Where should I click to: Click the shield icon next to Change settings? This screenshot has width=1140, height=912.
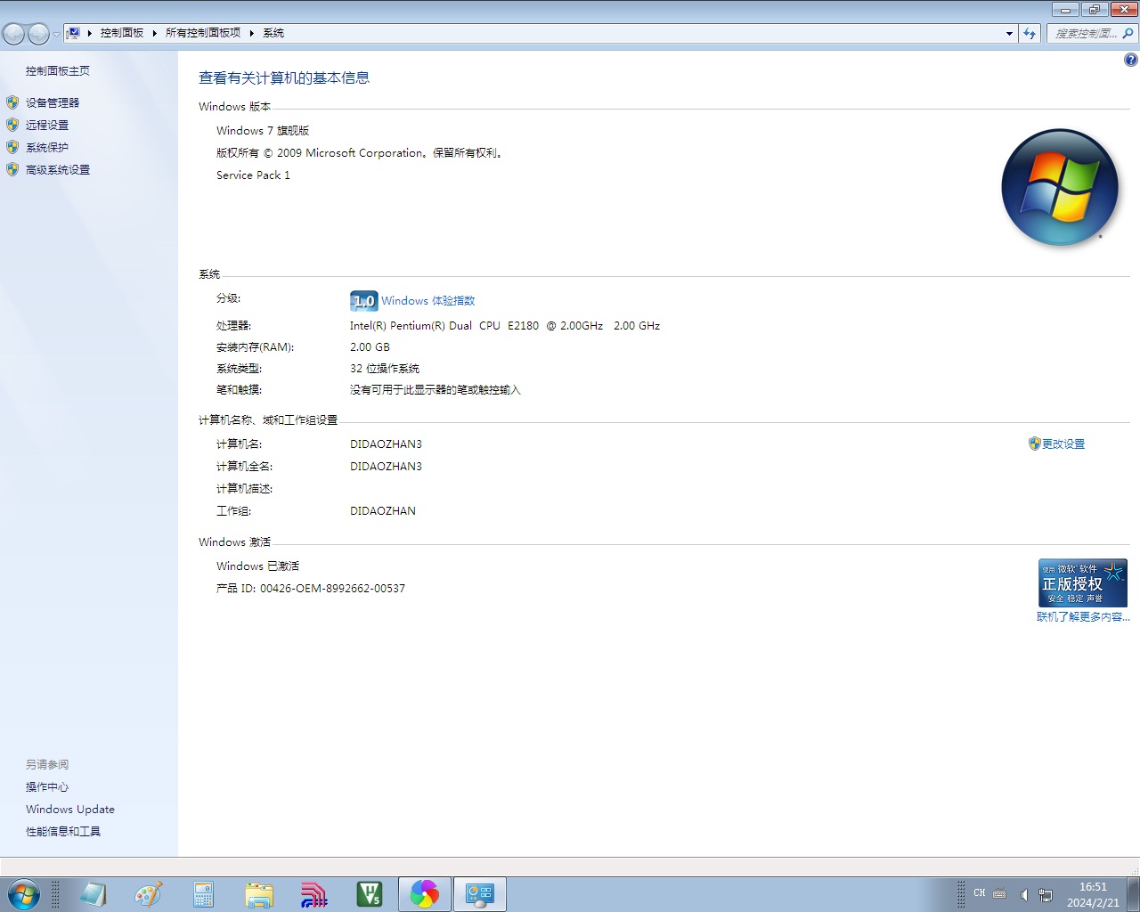tap(1034, 444)
